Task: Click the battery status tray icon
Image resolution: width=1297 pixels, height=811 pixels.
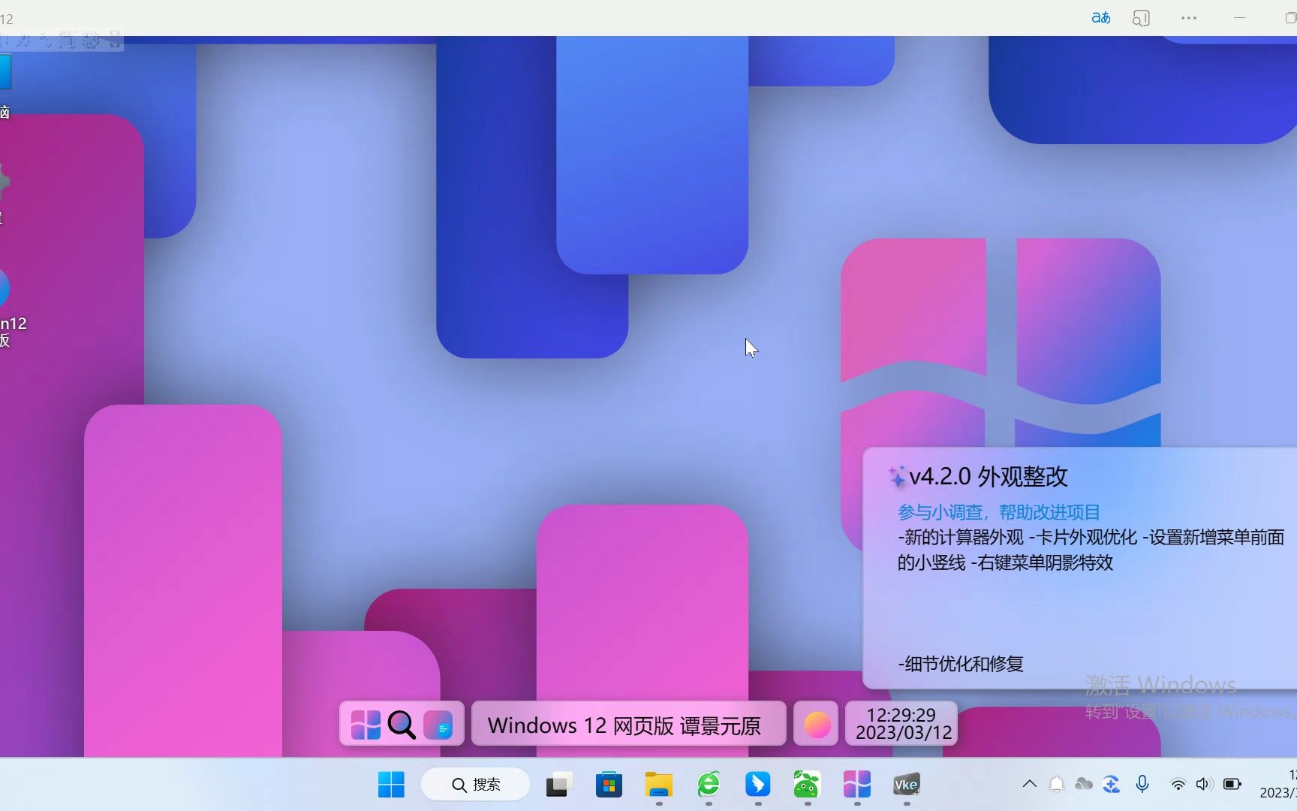Action: click(1232, 785)
